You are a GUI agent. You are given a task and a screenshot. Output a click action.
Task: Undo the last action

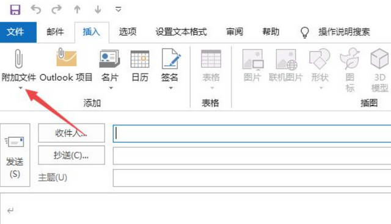[x=36, y=10]
